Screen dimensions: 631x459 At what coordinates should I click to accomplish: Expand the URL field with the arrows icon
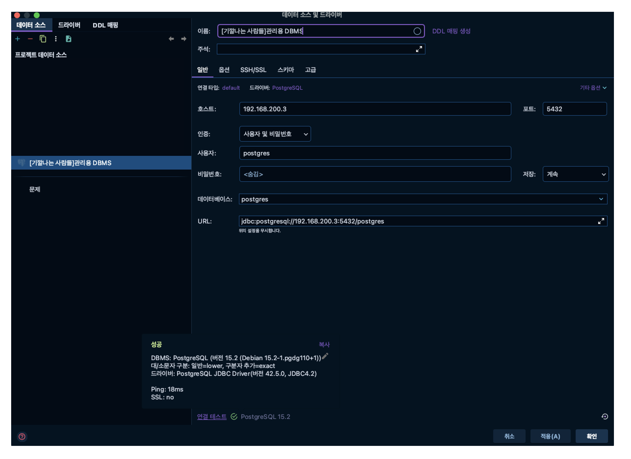pos(600,221)
